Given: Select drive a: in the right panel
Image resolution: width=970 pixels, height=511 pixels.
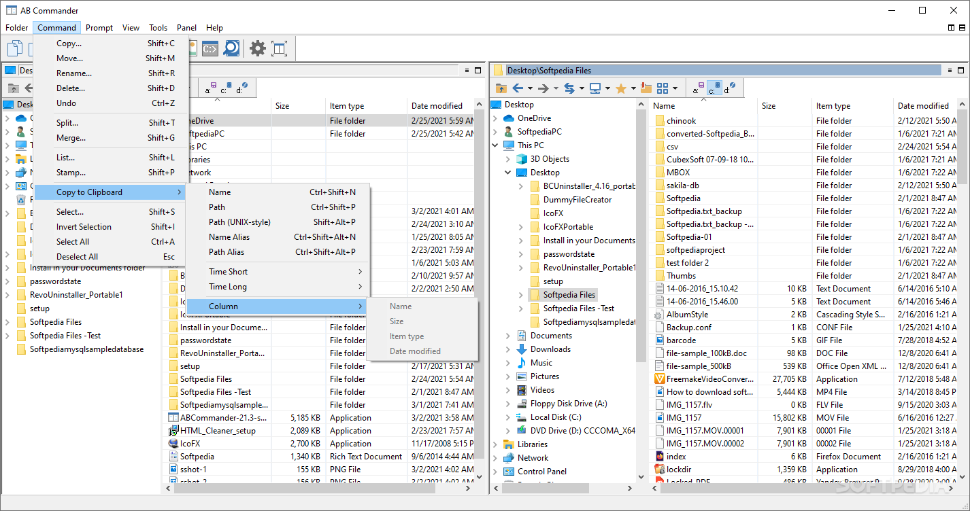Looking at the screenshot, I should [x=700, y=88].
